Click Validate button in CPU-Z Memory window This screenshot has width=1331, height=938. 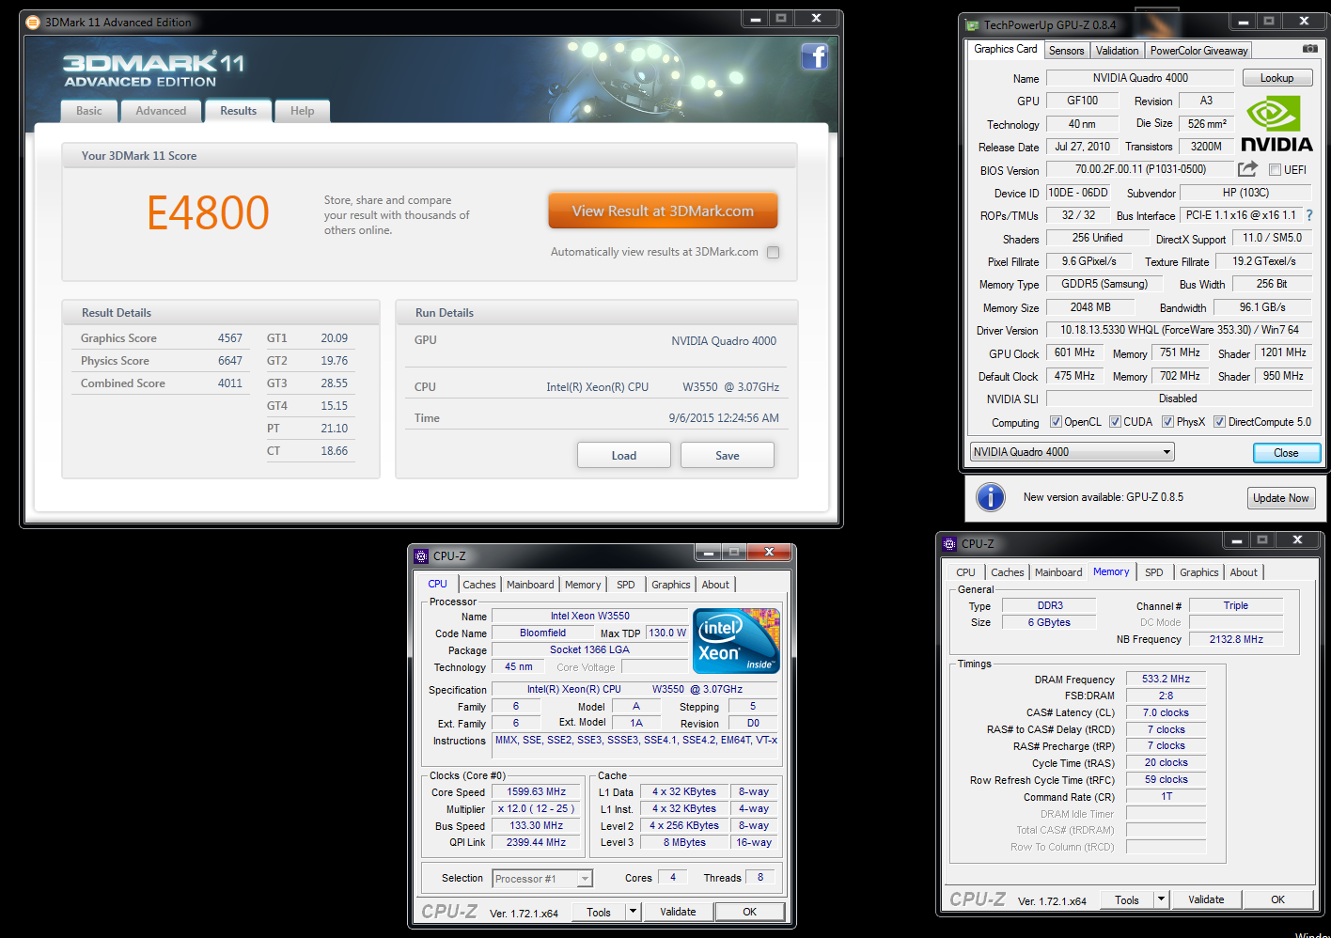[1206, 899]
